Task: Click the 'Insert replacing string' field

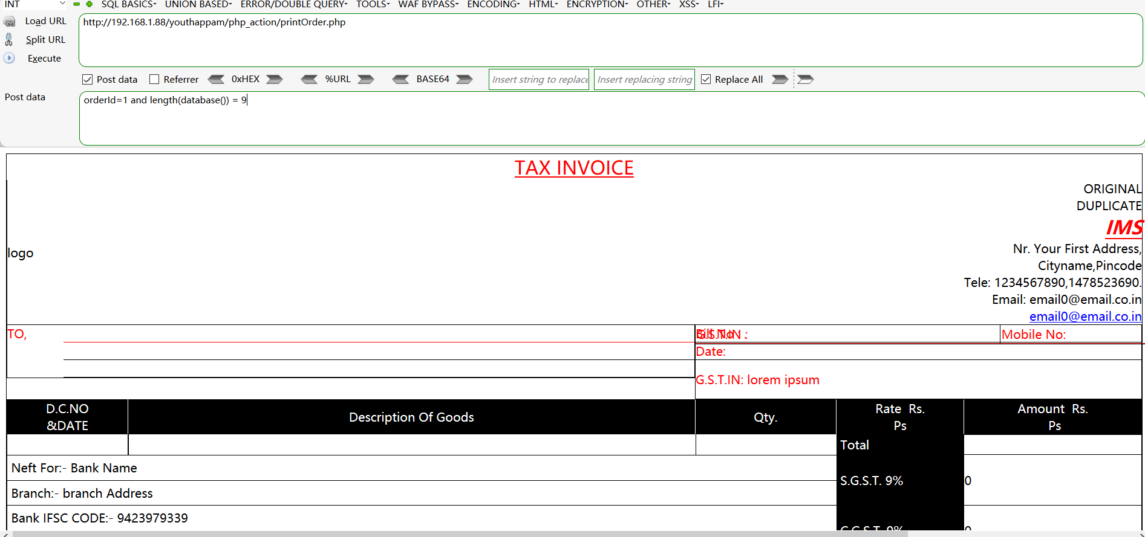Action: pyautogui.click(x=644, y=79)
